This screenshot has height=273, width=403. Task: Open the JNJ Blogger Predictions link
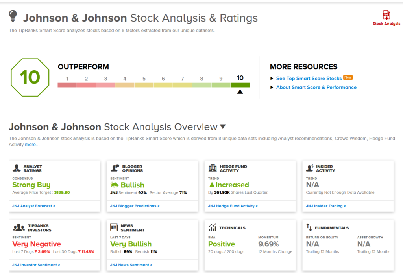[x=135, y=206]
